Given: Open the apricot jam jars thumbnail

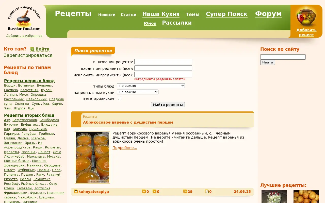Looking at the screenshot, I should pyautogui.click(x=92, y=157).
